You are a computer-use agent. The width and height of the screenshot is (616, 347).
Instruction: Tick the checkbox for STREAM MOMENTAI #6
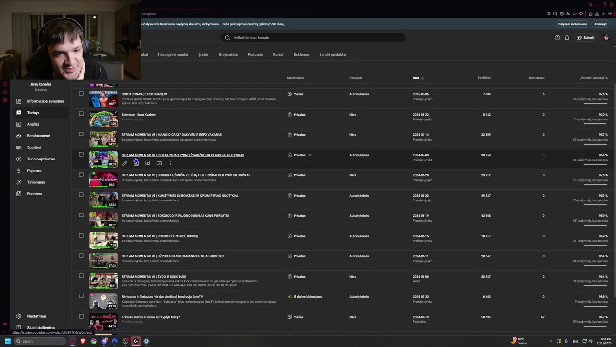(81, 175)
